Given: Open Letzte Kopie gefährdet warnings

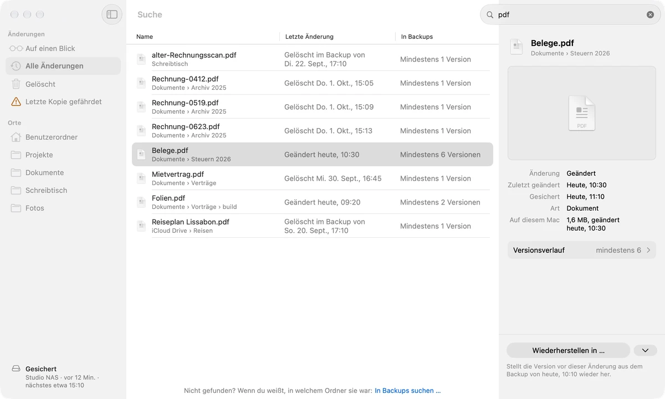Looking at the screenshot, I should tap(63, 102).
